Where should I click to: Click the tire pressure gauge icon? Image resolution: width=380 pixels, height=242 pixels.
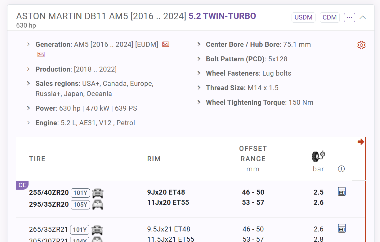click(x=319, y=156)
